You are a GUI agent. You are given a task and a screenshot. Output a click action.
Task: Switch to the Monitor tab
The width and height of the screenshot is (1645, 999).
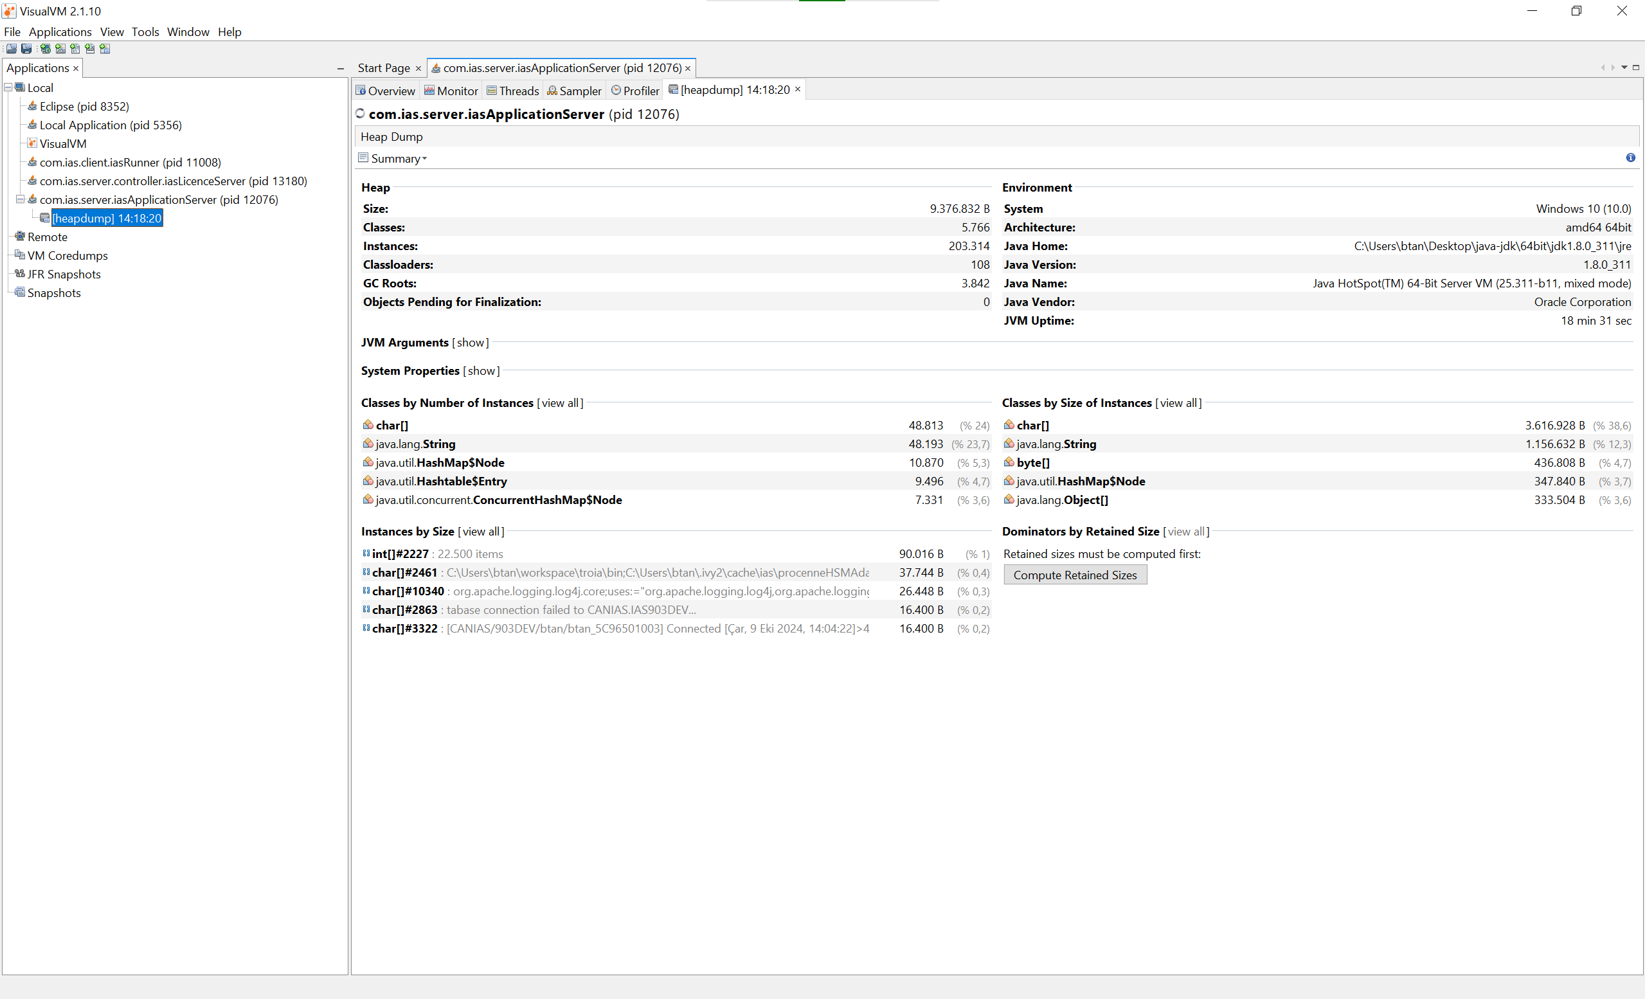tap(452, 91)
